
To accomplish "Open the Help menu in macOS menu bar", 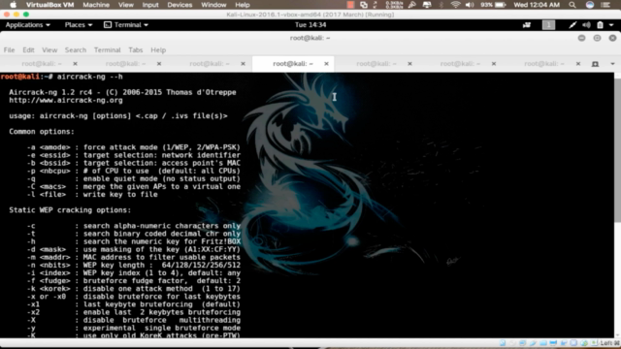I will coord(242,5).
